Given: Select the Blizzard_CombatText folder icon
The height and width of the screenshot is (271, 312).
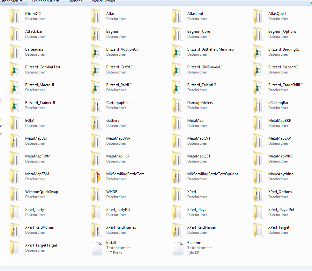Looking at the screenshot, I should click(x=15, y=70).
